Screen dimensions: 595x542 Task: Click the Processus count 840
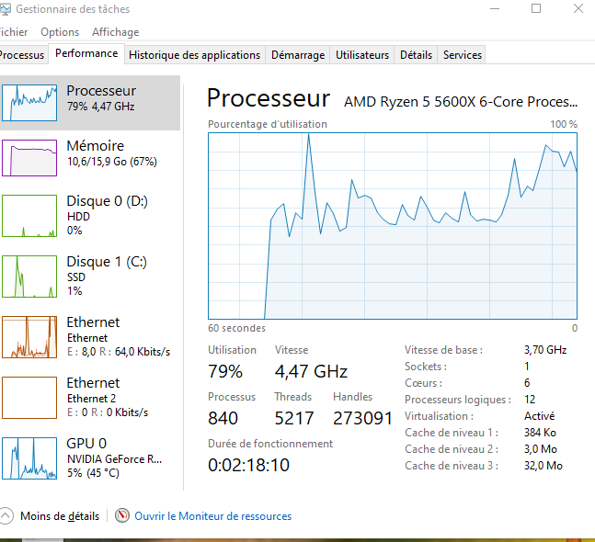(x=223, y=418)
